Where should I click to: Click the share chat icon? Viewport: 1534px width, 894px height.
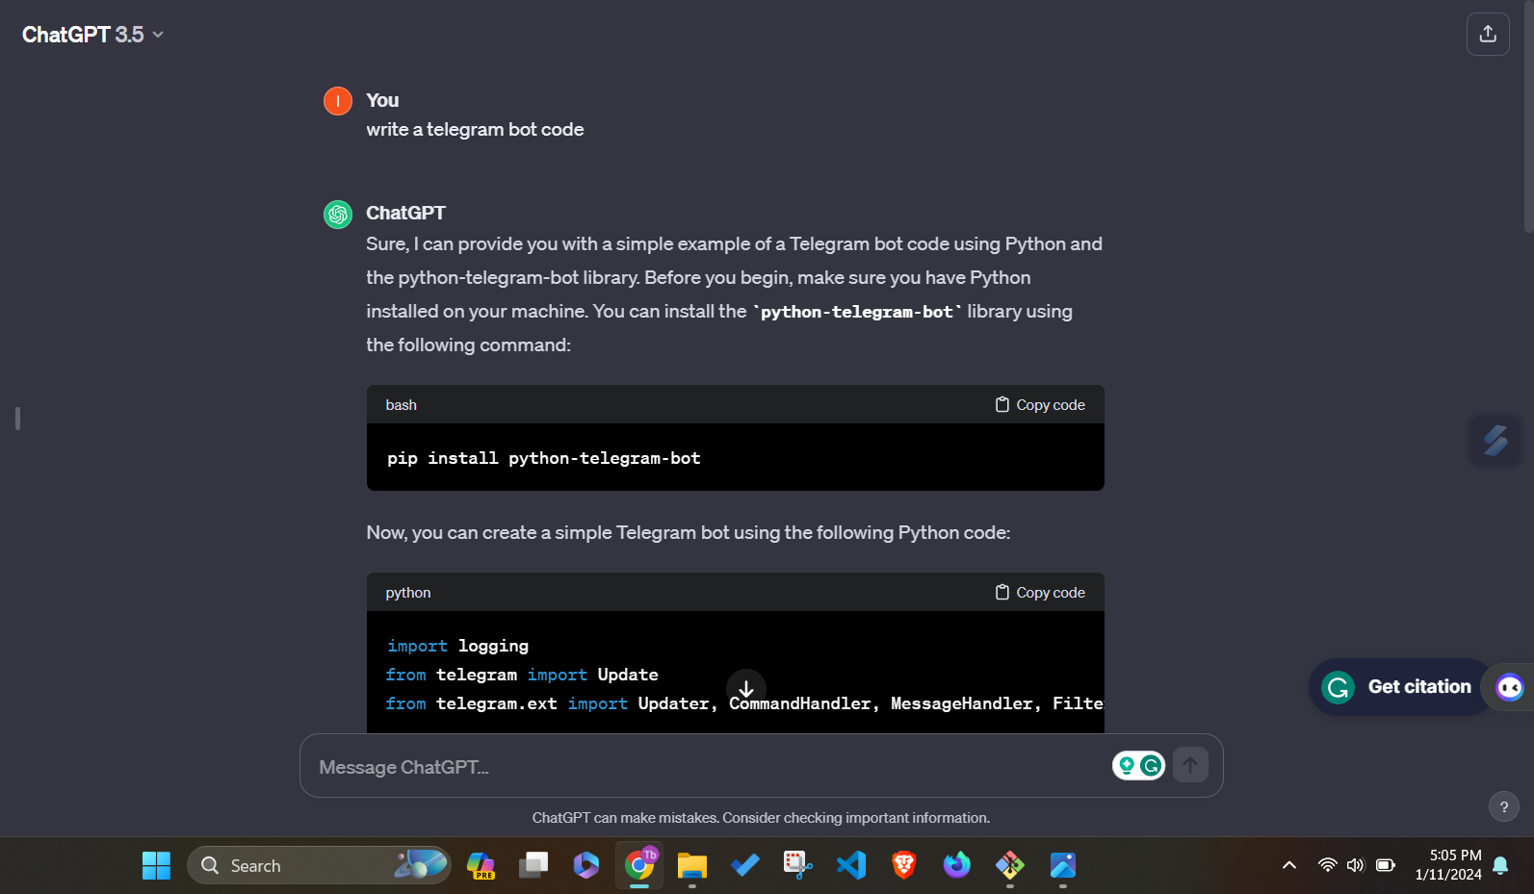tap(1488, 35)
